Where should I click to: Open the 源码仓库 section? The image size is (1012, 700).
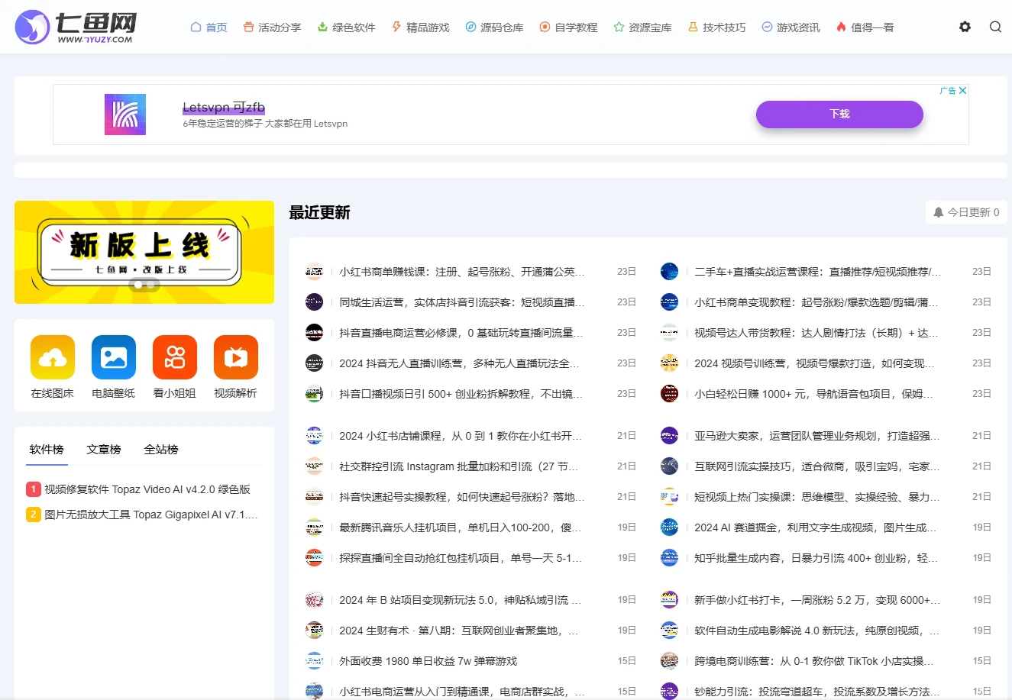pyautogui.click(x=493, y=27)
